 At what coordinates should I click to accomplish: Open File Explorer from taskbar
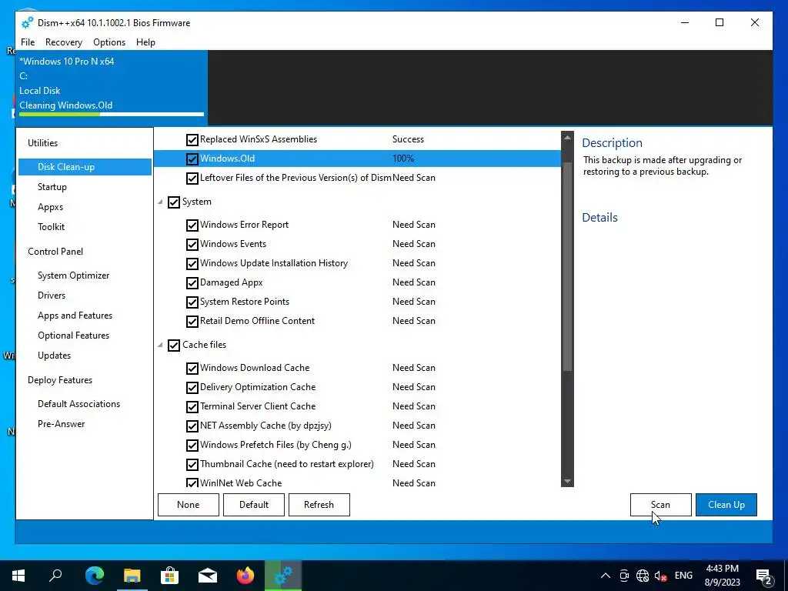click(132, 576)
